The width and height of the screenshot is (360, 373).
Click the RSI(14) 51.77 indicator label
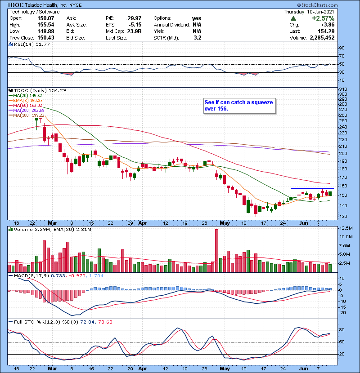pyautogui.click(x=32, y=44)
